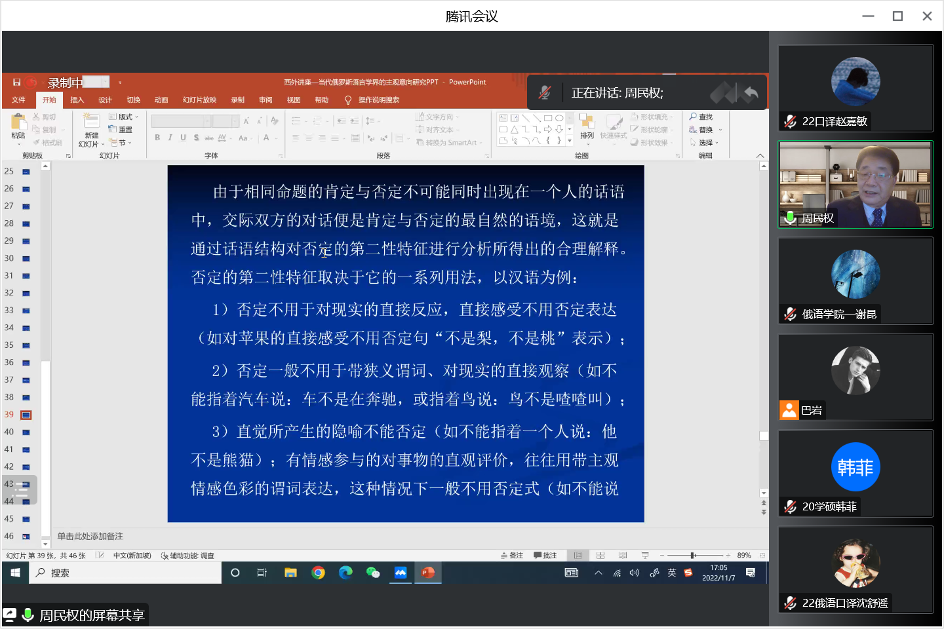Click the Reset (重置) slide button

(x=121, y=130)
